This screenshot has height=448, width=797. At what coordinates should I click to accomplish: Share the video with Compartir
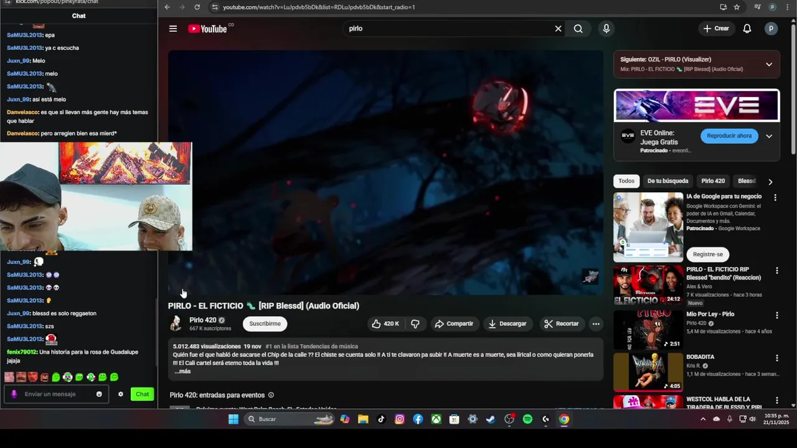[454, 324]
